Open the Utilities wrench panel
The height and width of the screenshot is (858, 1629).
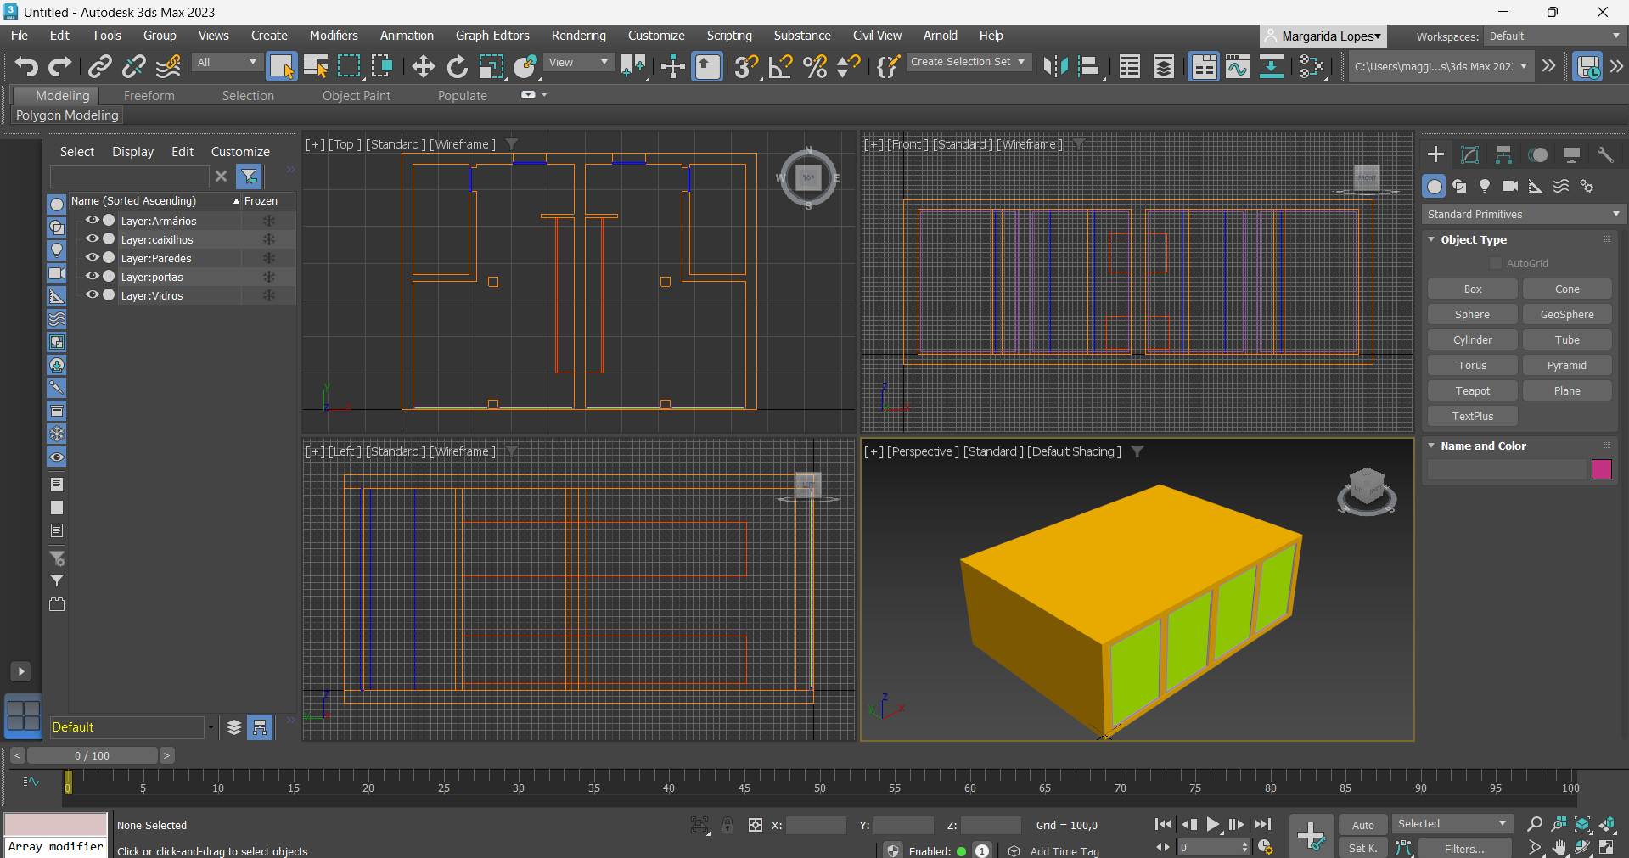[1605, 154]
